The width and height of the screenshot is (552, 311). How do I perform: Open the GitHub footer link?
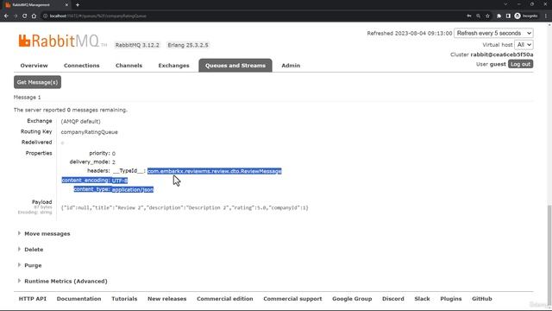[482, 299]
